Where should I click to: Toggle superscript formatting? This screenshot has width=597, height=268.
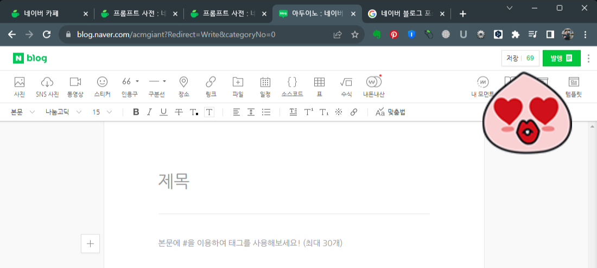point(308,112)
